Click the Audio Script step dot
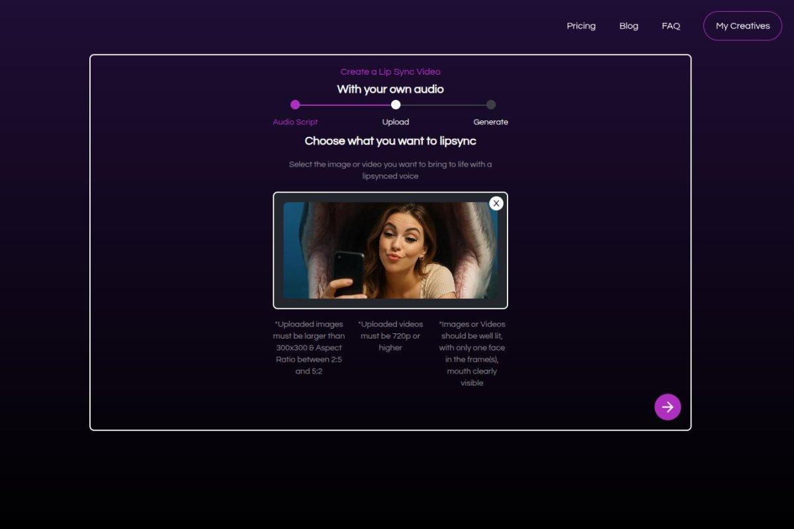The image size is (794, 529). 295,104
